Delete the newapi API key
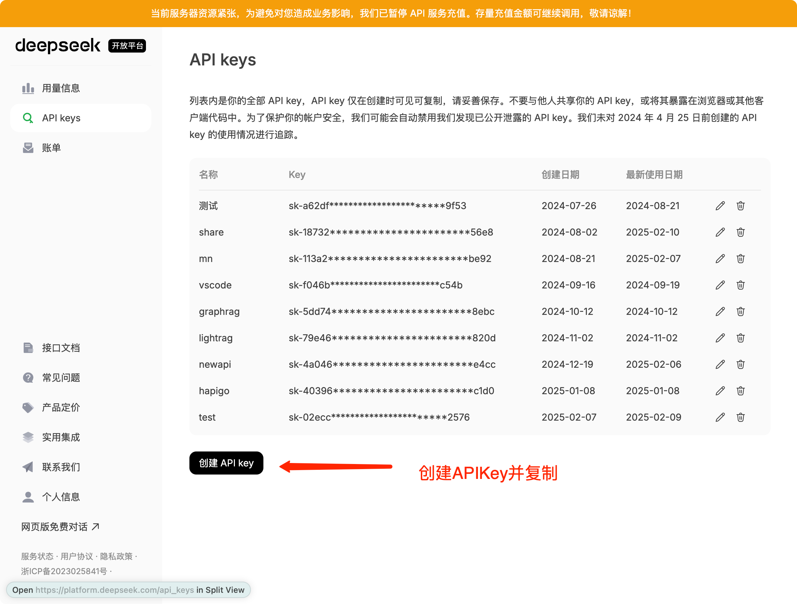The width and height of the screenshot is (797, 604). pyautogui.click(x=740, y=364)
